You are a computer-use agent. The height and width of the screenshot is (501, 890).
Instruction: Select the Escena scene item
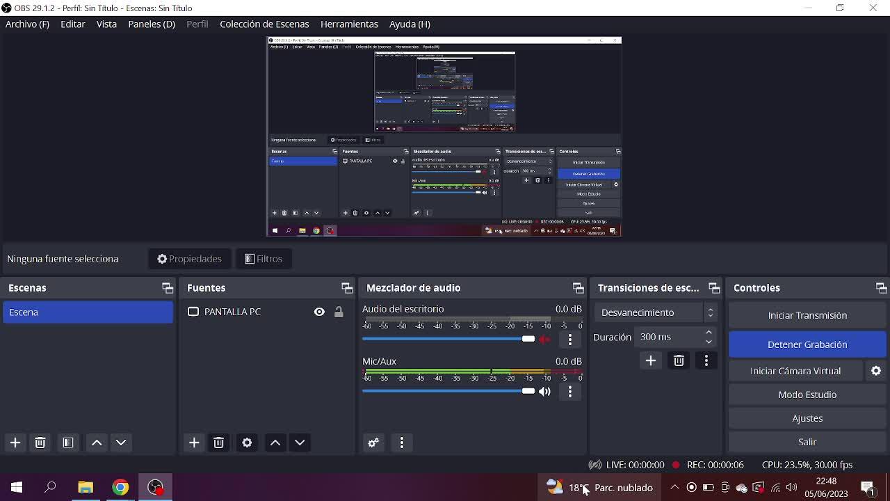(88, 312)
